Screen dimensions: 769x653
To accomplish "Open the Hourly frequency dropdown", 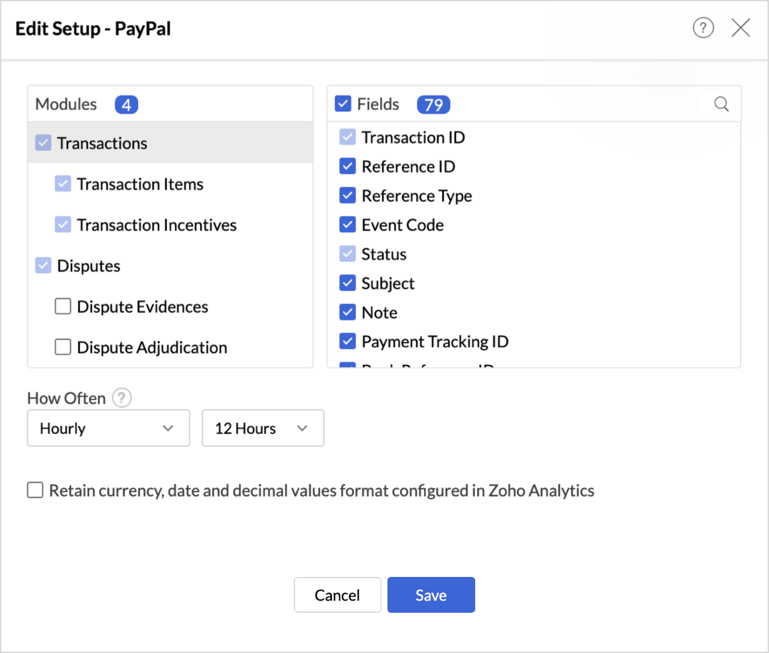I will pyautogui.click(x=109, y=428).
